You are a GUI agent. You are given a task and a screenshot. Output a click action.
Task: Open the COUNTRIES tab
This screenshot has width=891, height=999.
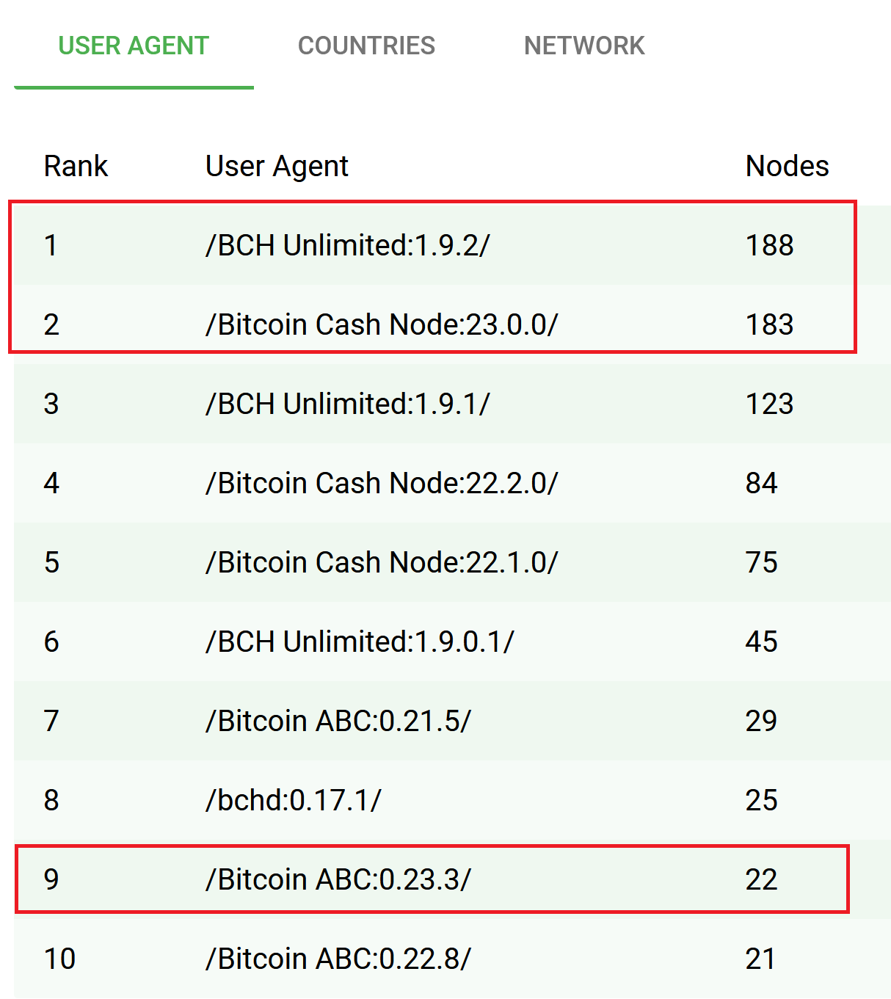366,46
